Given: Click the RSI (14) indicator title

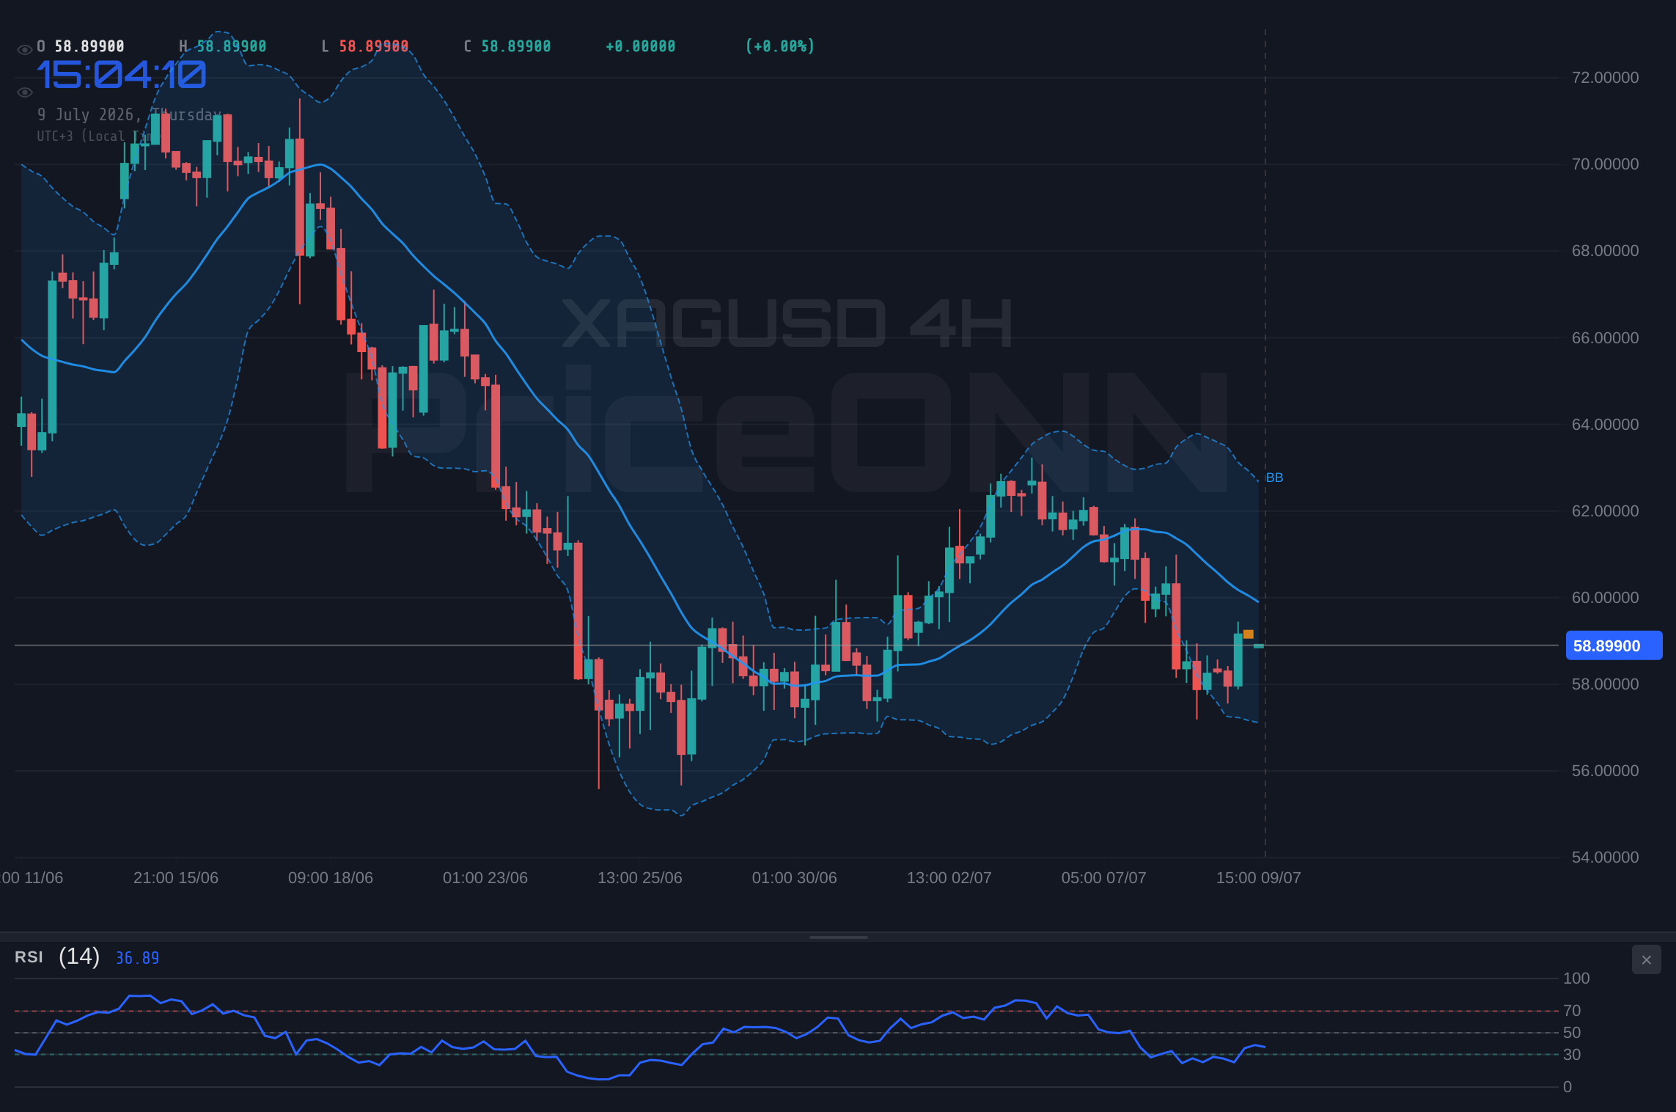Looking at the screenshot, I should click(57, 956).
